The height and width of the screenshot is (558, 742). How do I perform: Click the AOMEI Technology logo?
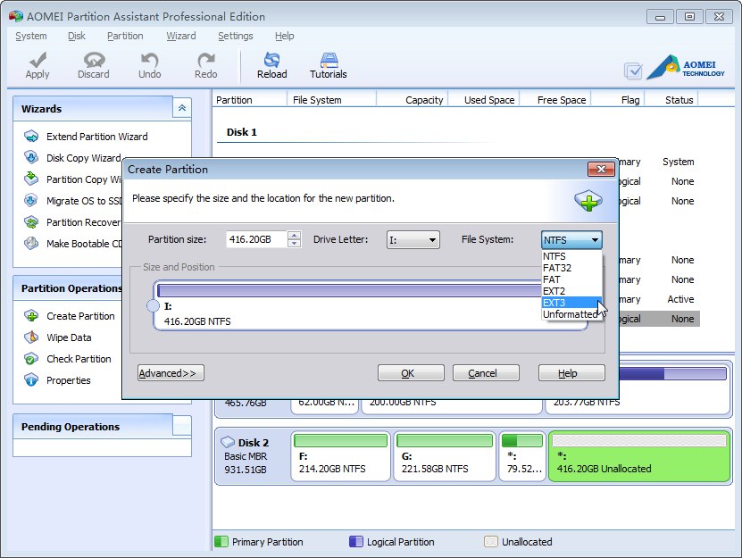[686, 67]
